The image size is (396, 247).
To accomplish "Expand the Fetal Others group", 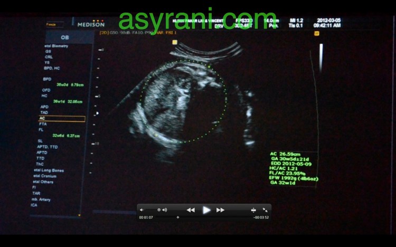I will click(43, 182).
